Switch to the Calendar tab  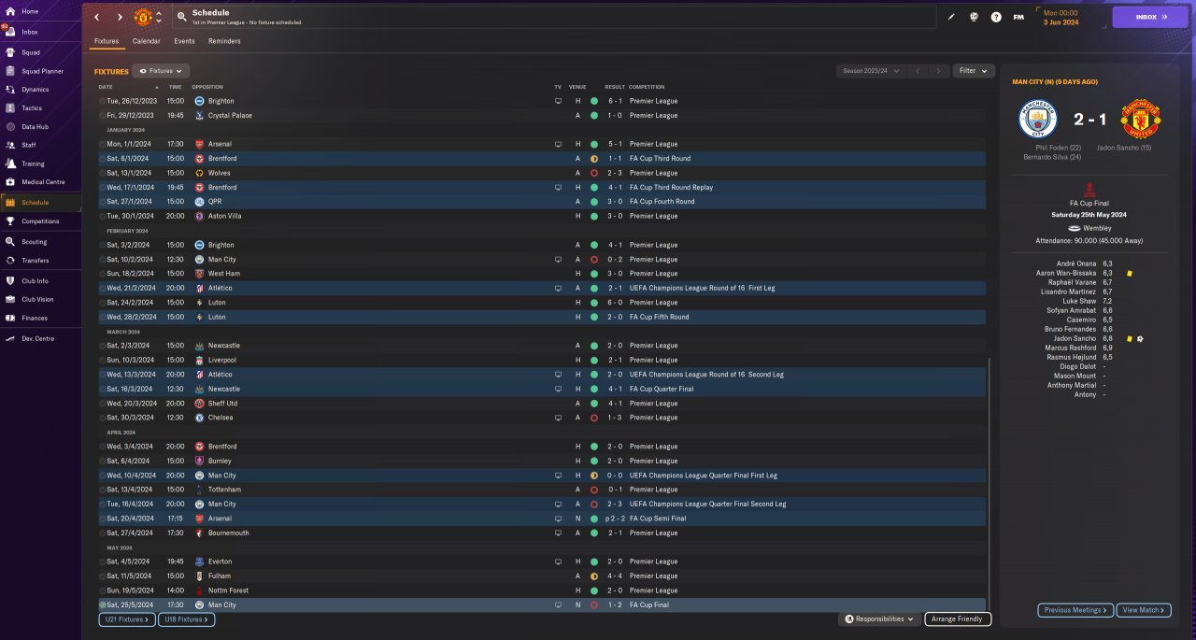pos(146,41)
